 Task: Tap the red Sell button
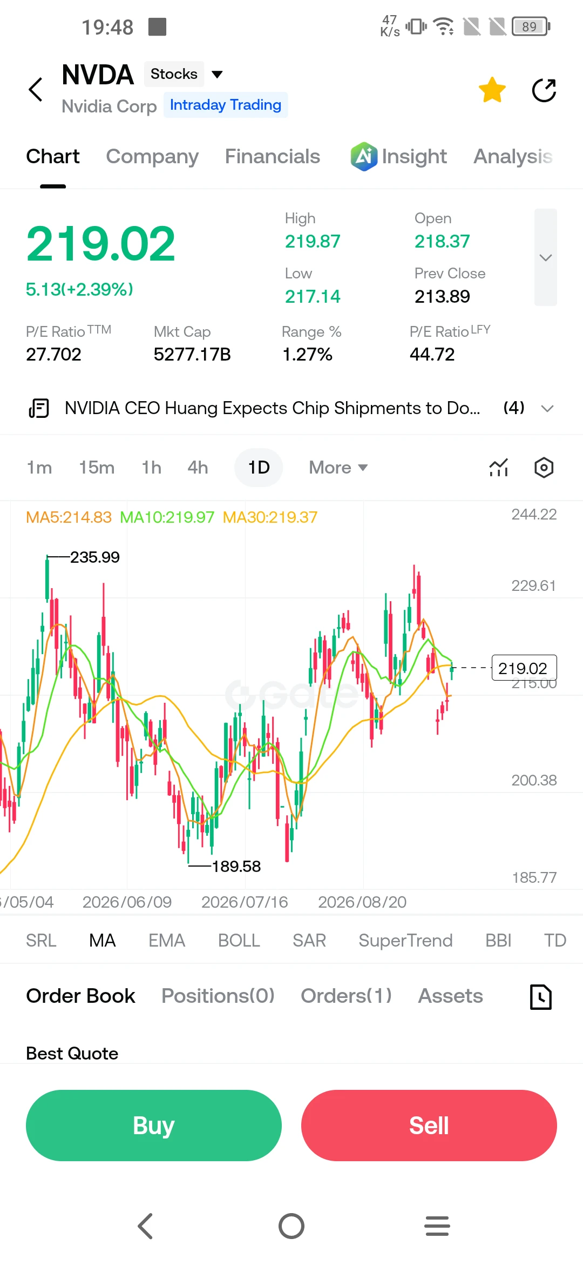(x=429, y=1126)
